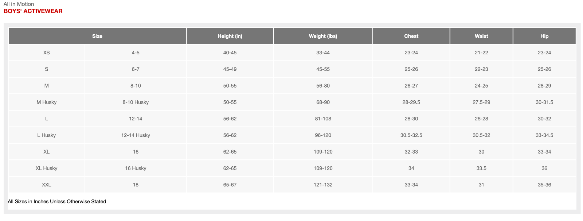Select the 33-34.5 hip measurement

[544, 135]
